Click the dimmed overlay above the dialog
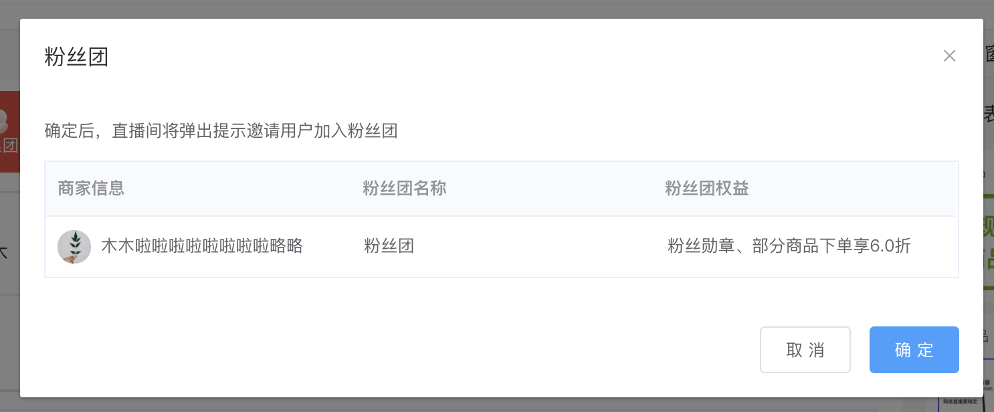The height and width of the screenshot is (412, 994). 497,9
